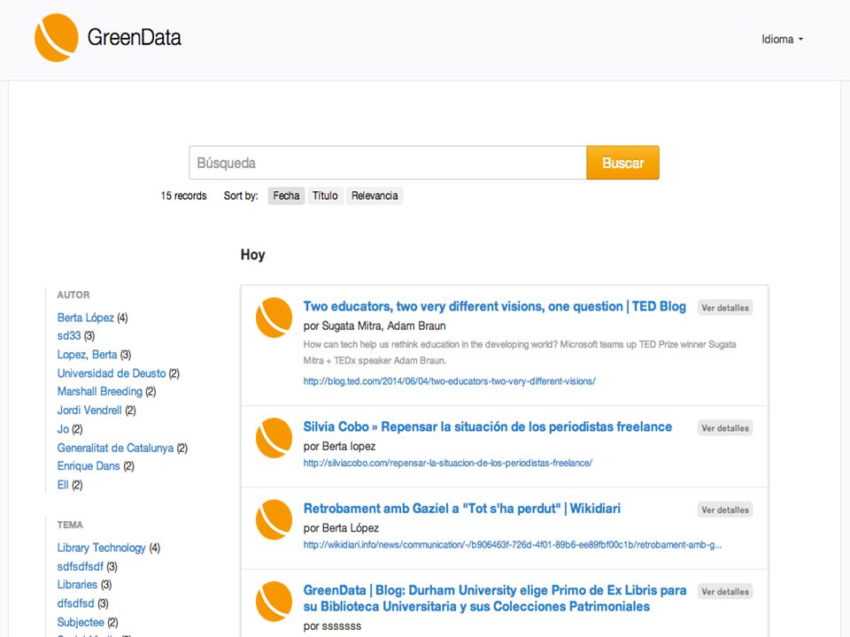
Task: Open the Idioma language dropdown
Action: click(x=782, y=39)
